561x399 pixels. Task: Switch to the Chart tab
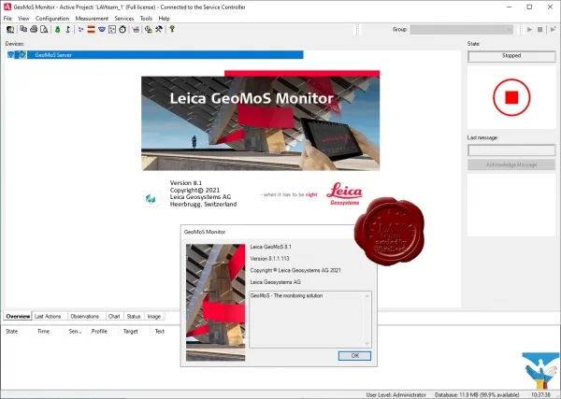click(114, 317)
